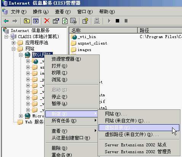The width and height of the screenshot is (182, 157).
Task: Expand the 应用程序池 tree node
Action: point(13,43)
